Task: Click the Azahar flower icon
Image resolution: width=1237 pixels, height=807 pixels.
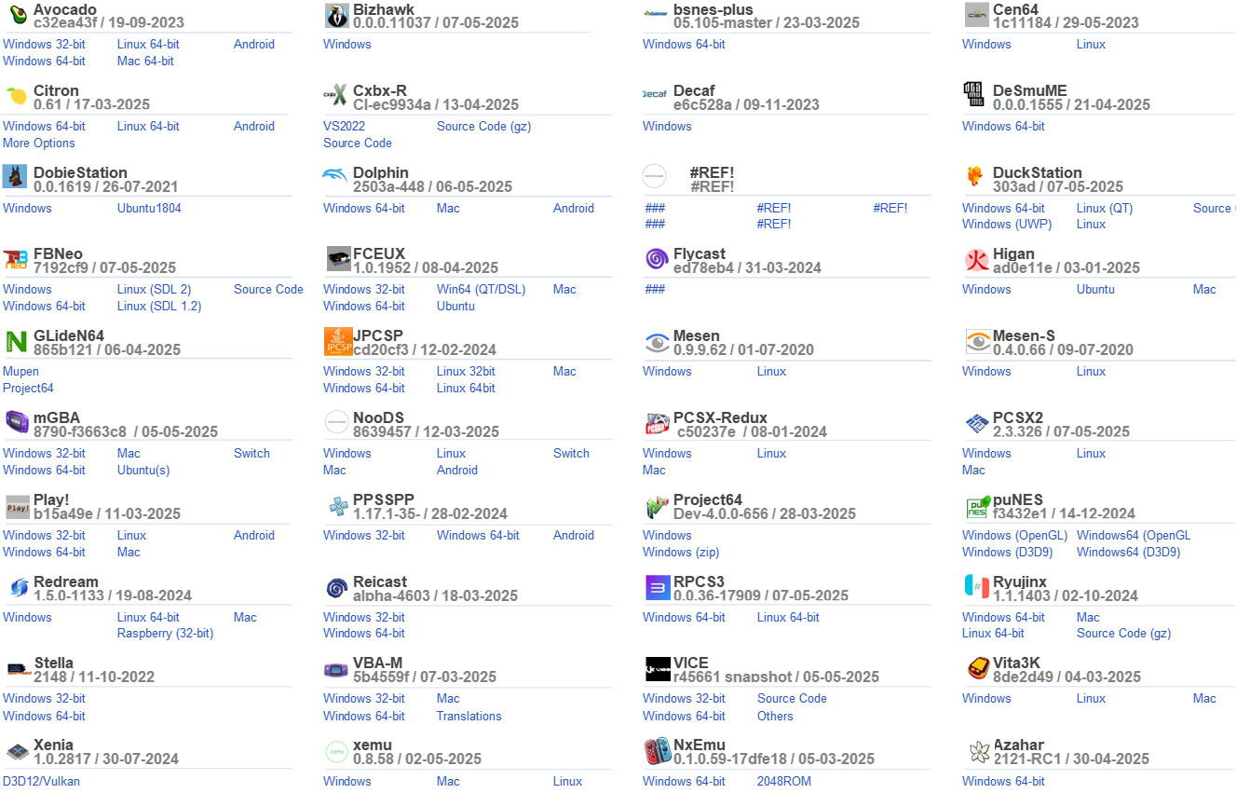Action: coord(979,751)
